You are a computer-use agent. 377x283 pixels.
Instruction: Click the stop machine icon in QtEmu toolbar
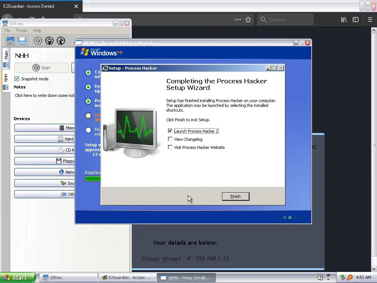[x=49, y=41]
